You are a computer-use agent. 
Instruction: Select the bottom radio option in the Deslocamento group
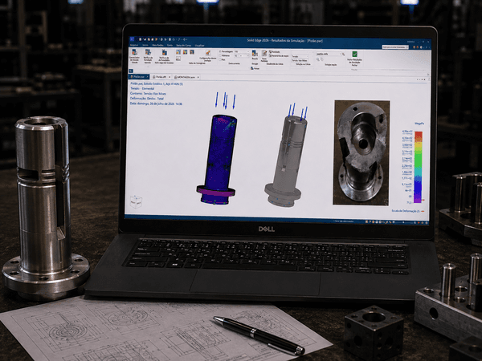click(220, 59)
